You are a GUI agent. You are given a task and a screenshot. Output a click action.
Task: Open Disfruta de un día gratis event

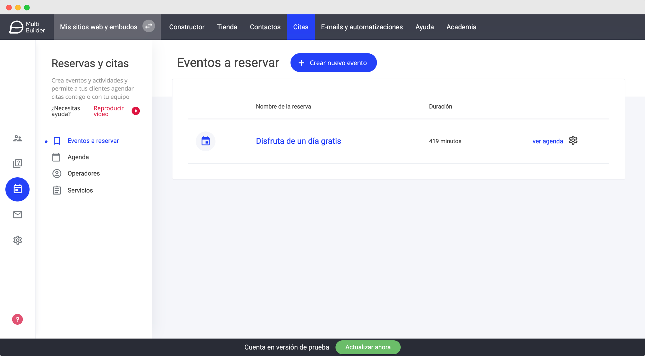(298, 141)
